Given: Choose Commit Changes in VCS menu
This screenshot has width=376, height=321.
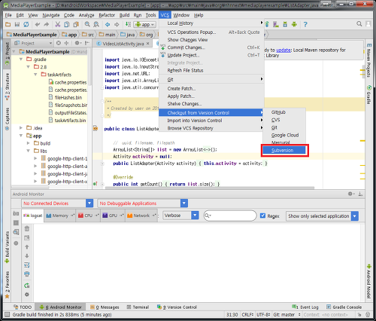Looking at the screenshot, I should point(211,47).
